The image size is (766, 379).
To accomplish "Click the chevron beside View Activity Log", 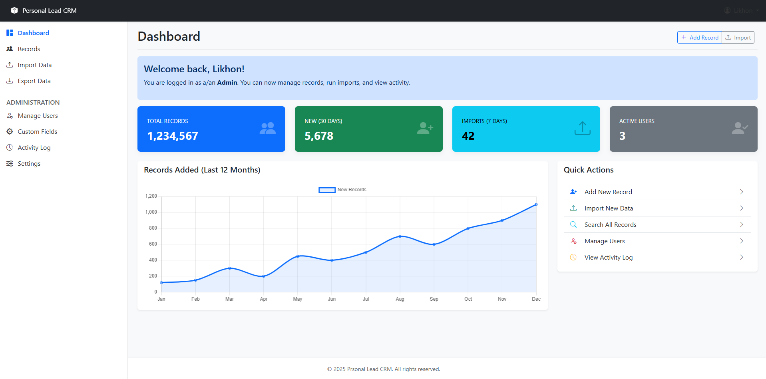I will [x=741, y=257].
